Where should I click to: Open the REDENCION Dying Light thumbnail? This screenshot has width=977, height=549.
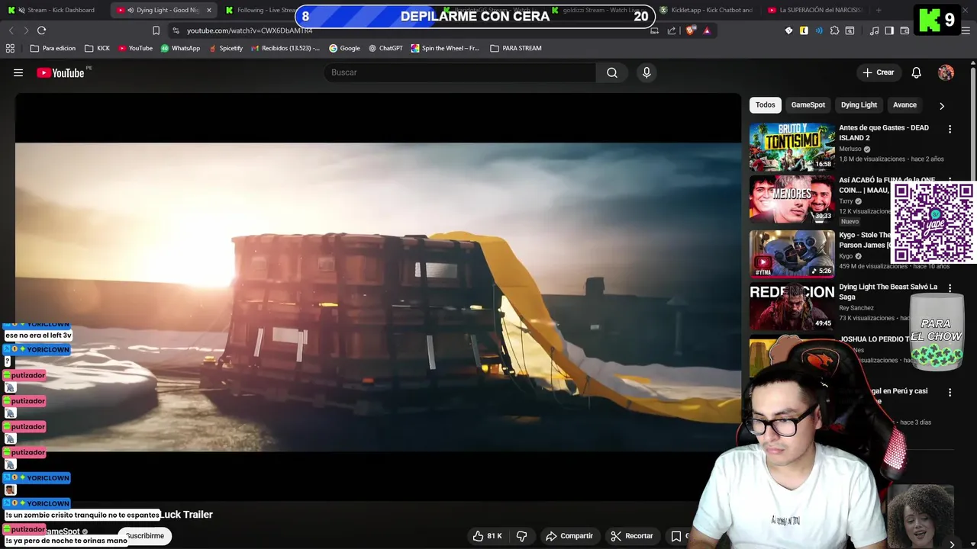tap(792, 306)
